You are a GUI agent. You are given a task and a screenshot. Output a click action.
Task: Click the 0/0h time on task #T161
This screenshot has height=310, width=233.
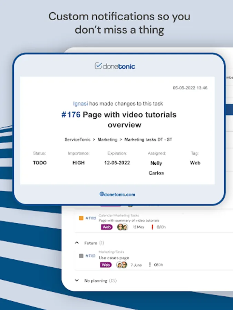(x=158, y=265)
